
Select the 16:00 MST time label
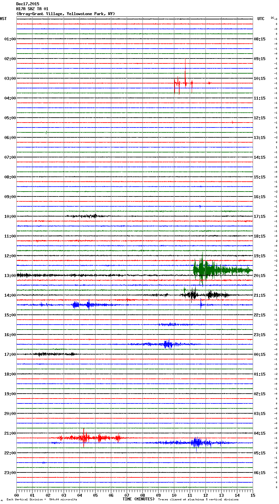pos(10,335)
